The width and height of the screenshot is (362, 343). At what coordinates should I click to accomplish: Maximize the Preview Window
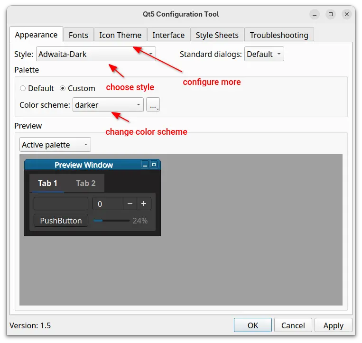154,165
